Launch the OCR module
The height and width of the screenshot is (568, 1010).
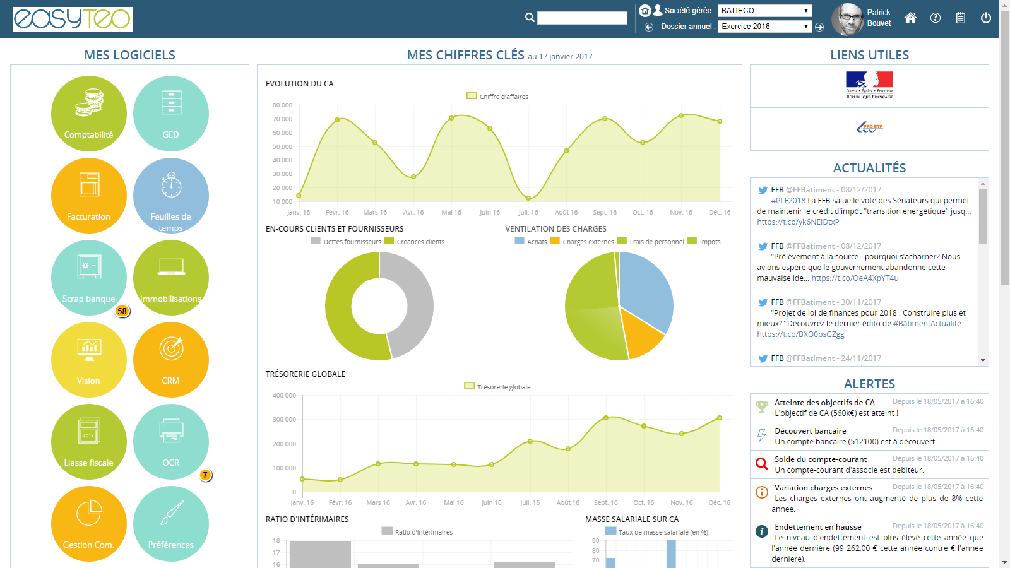tap(170, 442)
